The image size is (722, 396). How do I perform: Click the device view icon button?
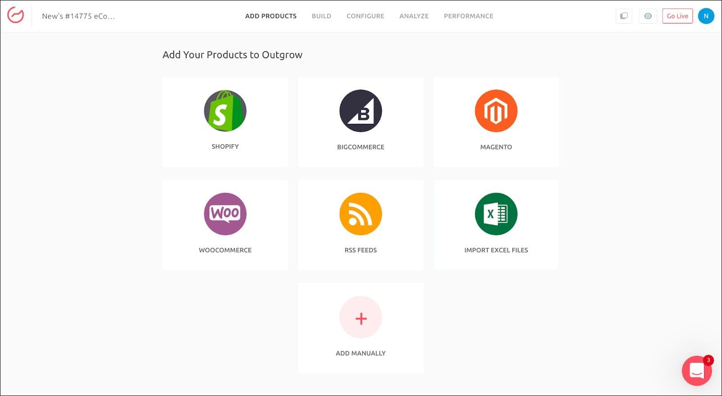(x=624, y=16)
